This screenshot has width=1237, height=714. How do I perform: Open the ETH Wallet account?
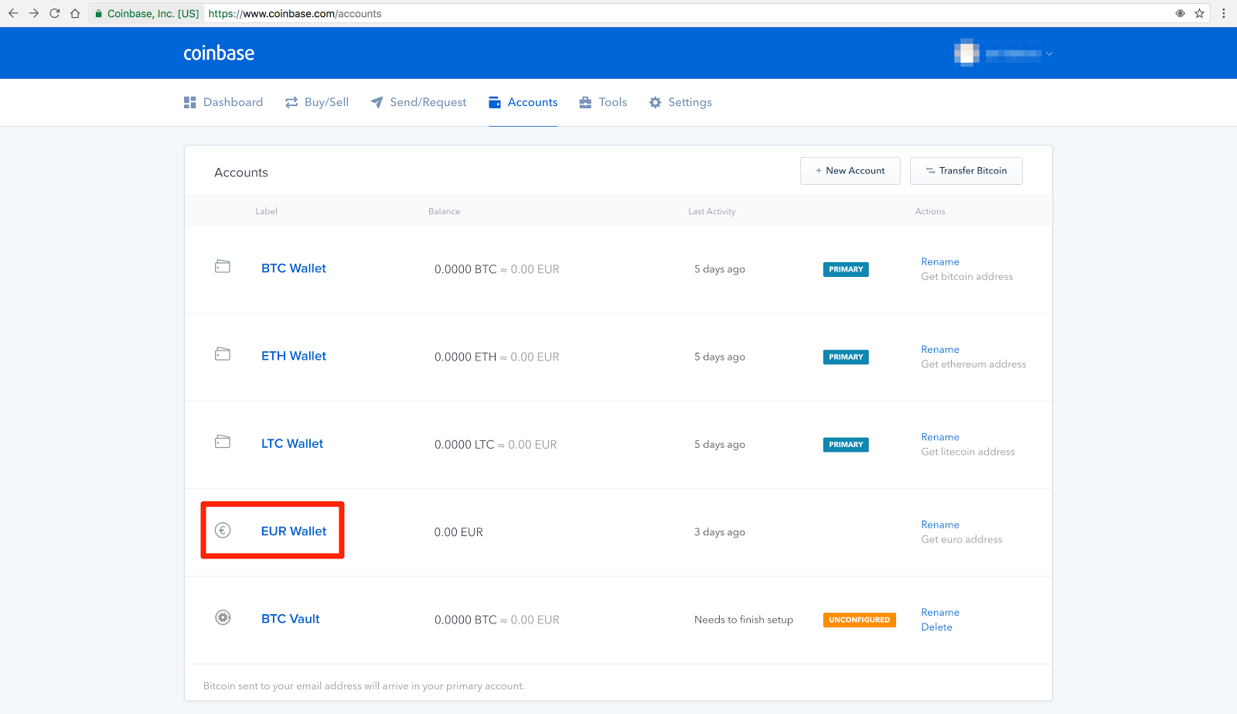294,356
